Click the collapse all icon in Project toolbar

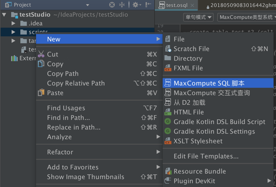coord(122,5)
